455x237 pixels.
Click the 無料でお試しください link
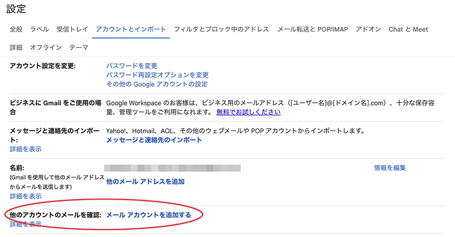248,112
